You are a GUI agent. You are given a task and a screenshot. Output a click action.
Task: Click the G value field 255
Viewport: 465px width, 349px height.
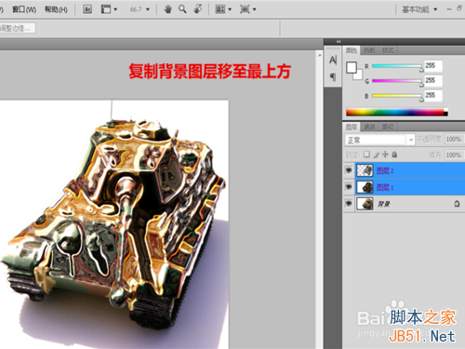[x=433, y=81]
